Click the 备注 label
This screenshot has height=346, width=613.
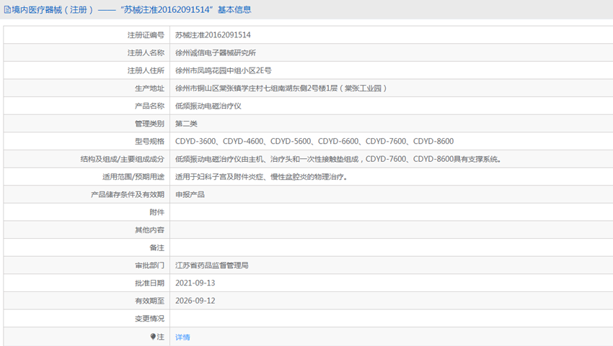coord(157,247)
